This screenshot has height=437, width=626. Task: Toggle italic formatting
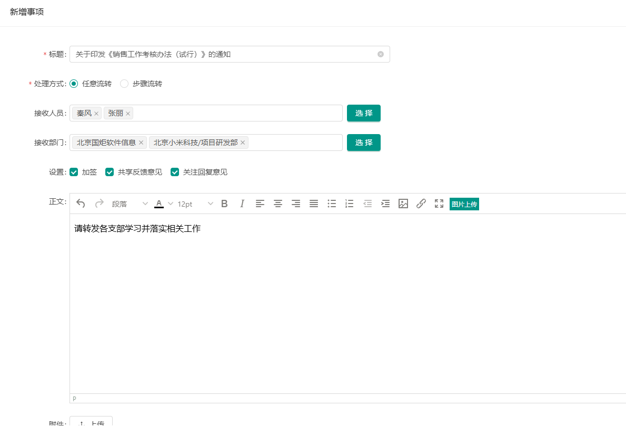pyautogui.click(x=242, y=204)
